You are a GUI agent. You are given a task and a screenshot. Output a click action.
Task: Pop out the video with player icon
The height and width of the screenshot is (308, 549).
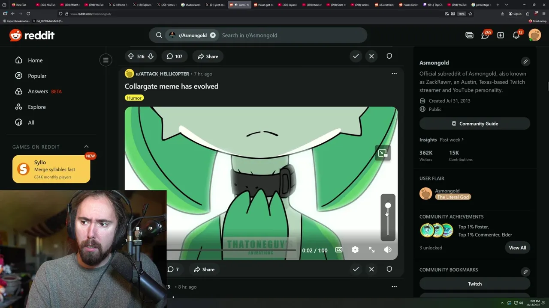pyautogui.click(x=383, y=153)
